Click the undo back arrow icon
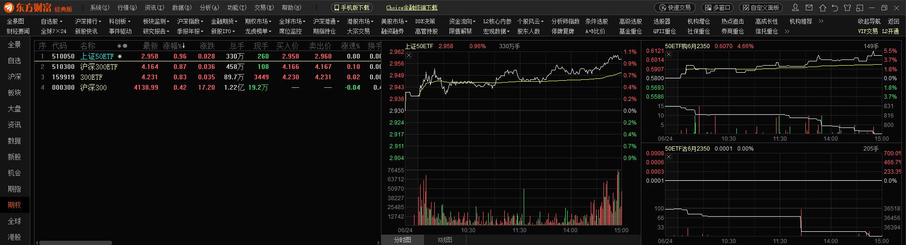Screen dimensions: 906x245 point(835,8)
